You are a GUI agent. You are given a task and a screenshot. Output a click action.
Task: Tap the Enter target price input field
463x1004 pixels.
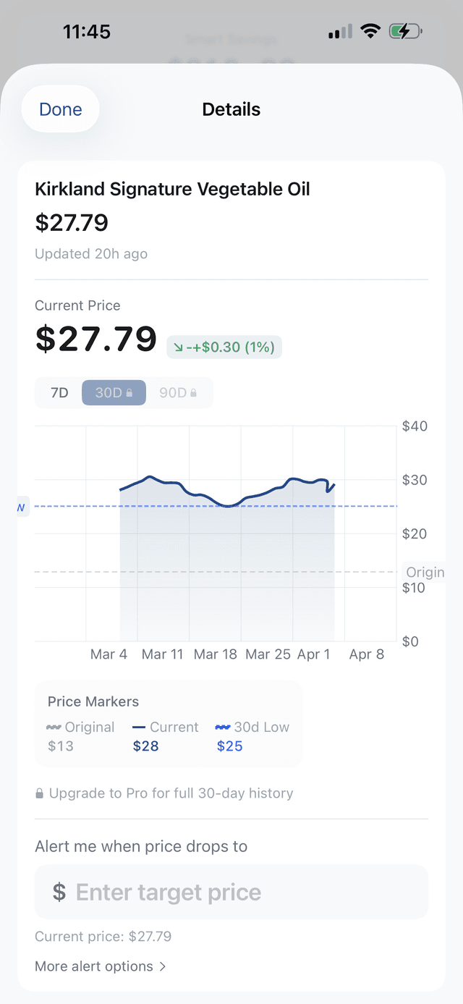tap(231, 892)
